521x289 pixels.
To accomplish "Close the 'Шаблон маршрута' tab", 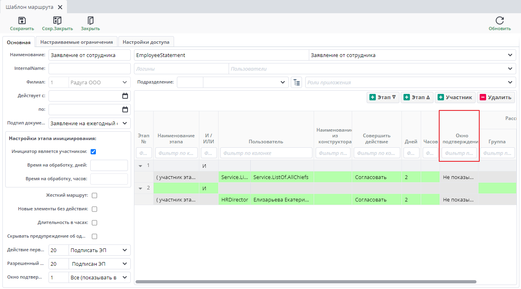I will tap(60, 7).
